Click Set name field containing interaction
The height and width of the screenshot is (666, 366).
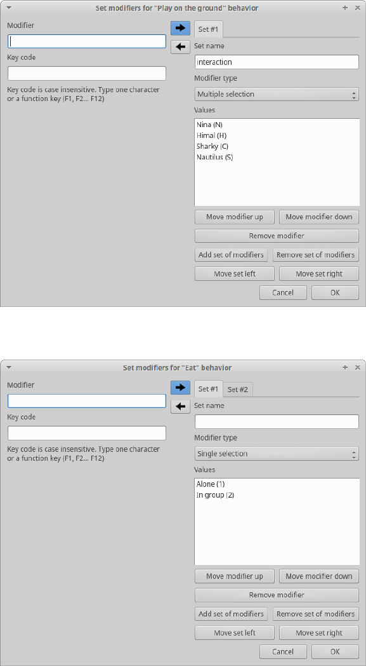tap(277, 62)
